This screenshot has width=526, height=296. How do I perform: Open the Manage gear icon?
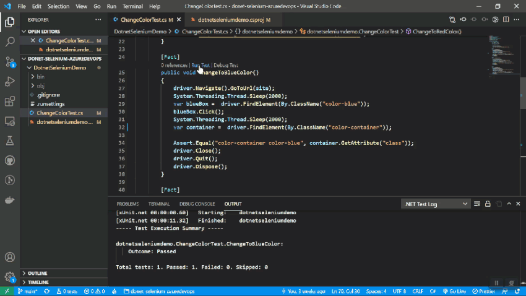coord(10,277)
